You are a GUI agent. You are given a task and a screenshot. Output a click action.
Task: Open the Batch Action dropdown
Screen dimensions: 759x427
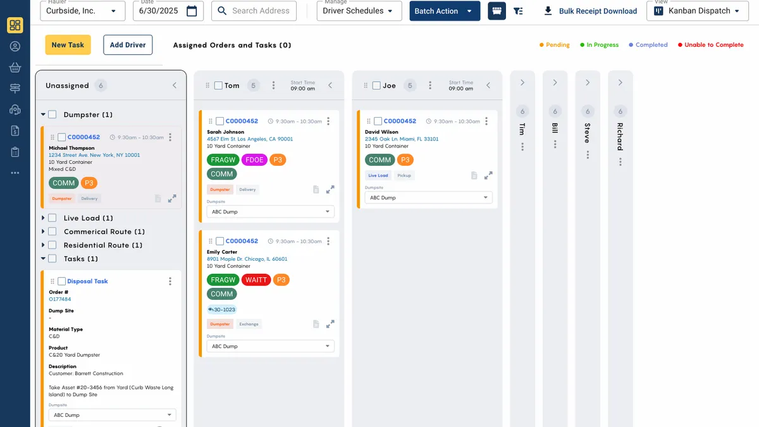(x=444, y=11)
